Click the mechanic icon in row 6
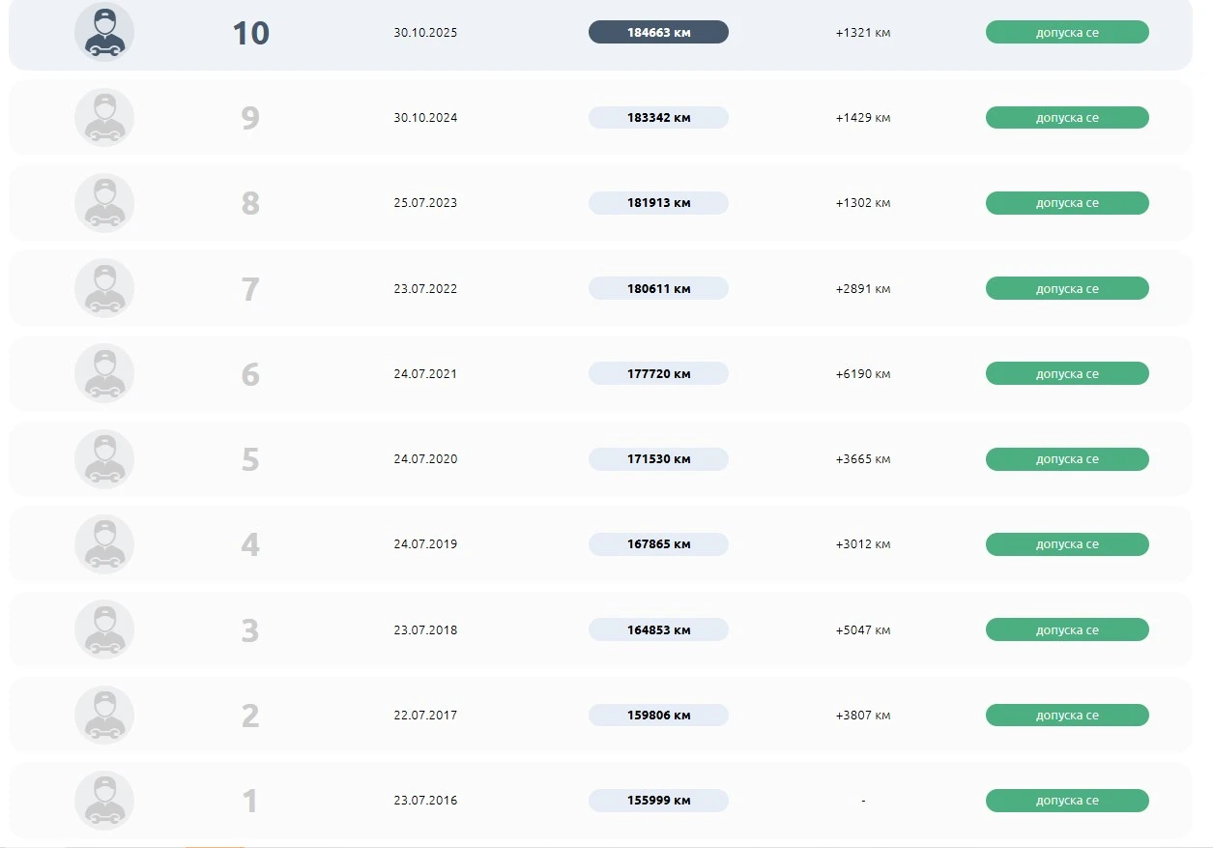Screen dimensions: 1213x848 [x=104, y=373]
